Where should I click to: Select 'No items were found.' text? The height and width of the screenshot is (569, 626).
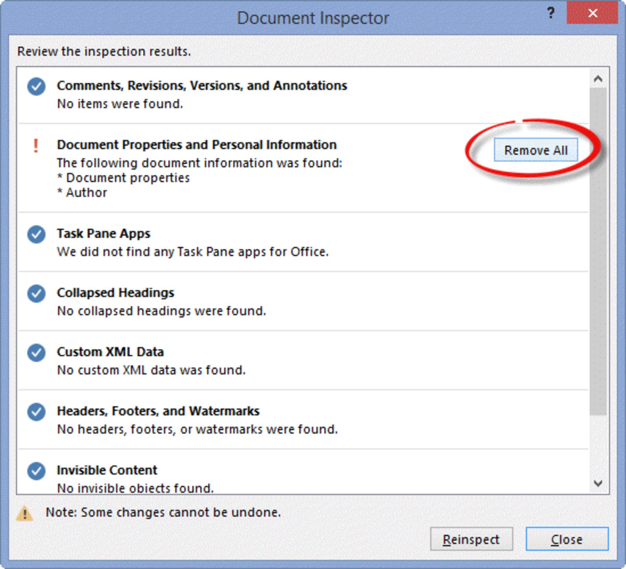[x=120, y=104]
